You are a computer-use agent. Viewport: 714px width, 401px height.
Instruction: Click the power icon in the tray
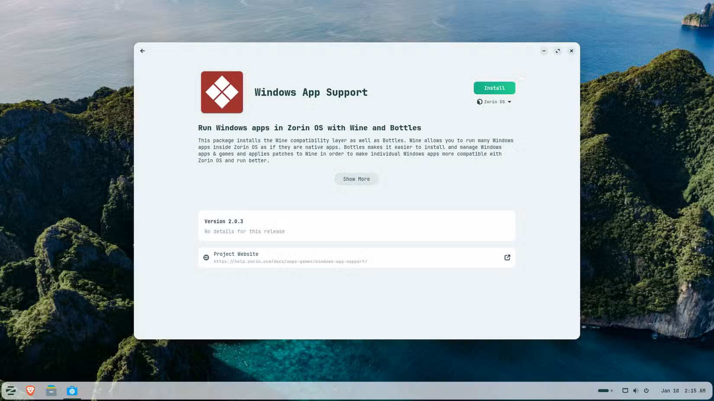646,391
